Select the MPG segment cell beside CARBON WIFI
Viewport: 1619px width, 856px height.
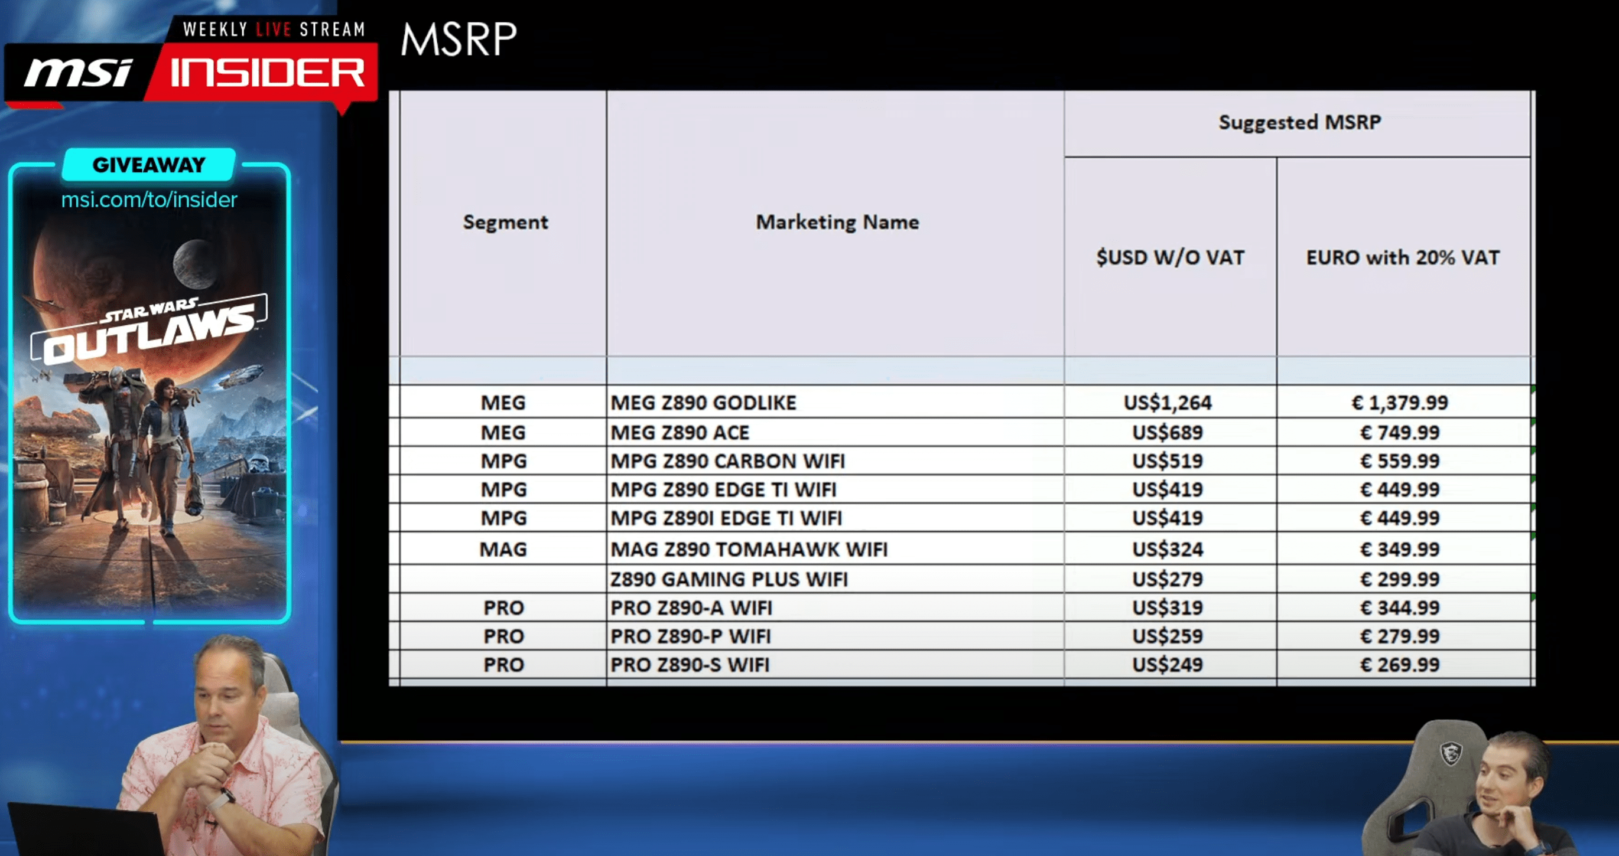coord(503,461)
